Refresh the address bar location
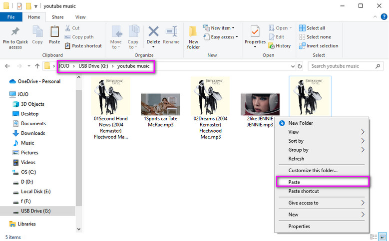The height and width of the screenshot is (241, 389). 300,66
